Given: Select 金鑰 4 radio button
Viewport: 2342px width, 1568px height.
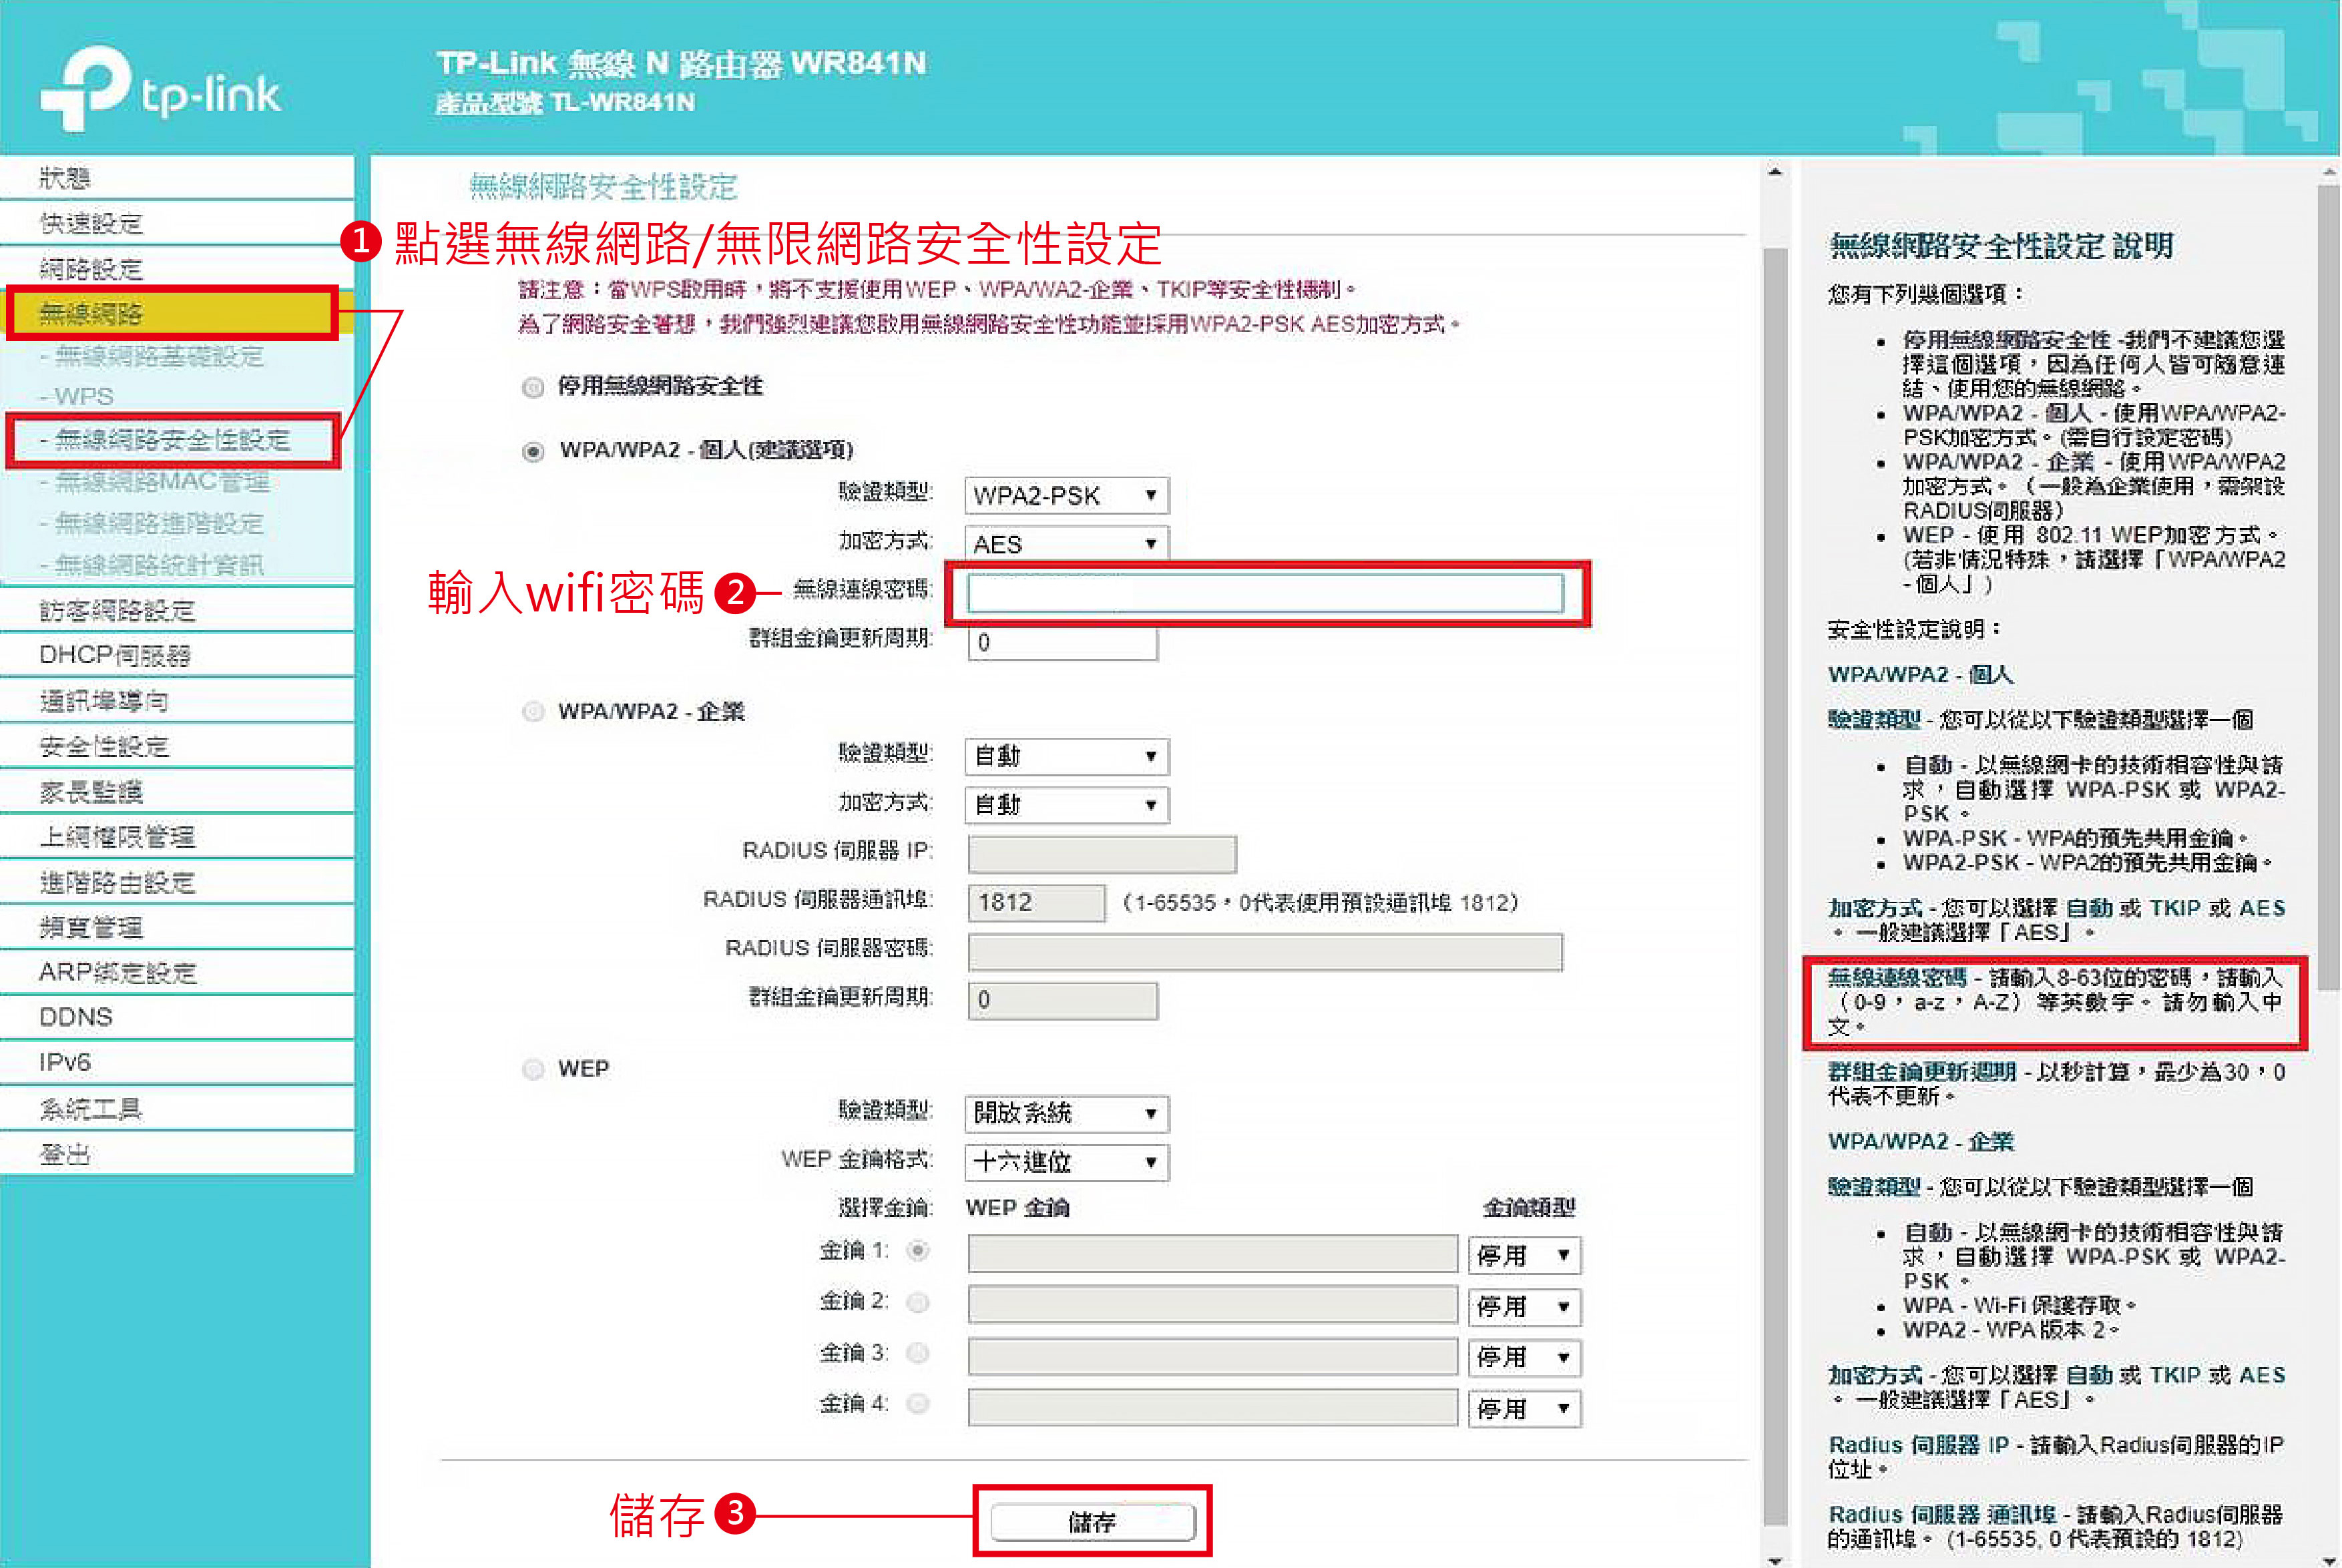Looking at the screenshot, I should click(x=917, y=1404).
